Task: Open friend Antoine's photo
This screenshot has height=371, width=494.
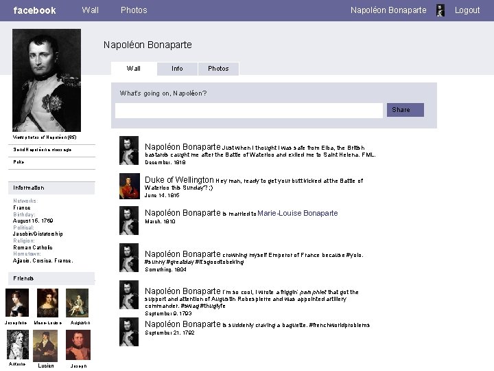Action: [18, 344]
